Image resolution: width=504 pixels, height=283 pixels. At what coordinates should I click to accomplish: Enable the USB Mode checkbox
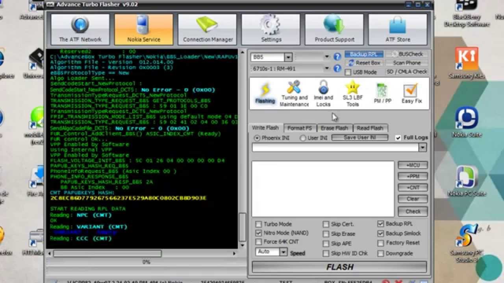pos(348,72)
